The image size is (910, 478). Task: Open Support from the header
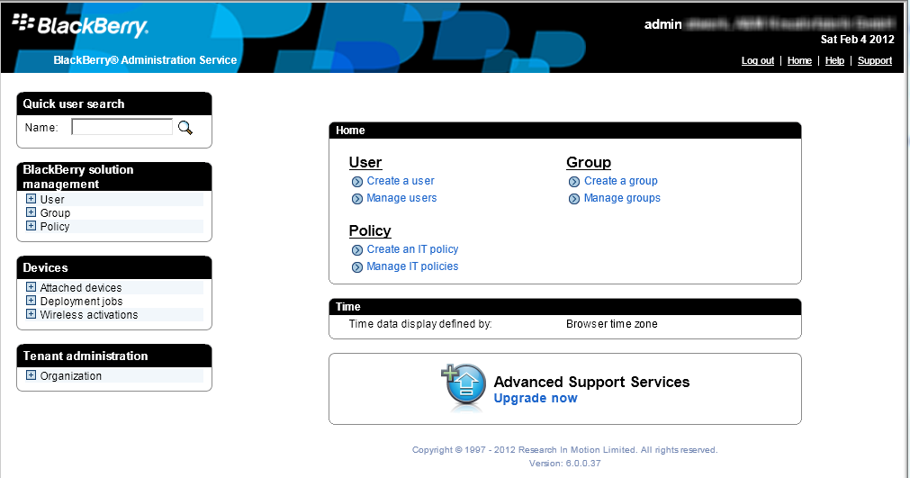coord(875,61)
